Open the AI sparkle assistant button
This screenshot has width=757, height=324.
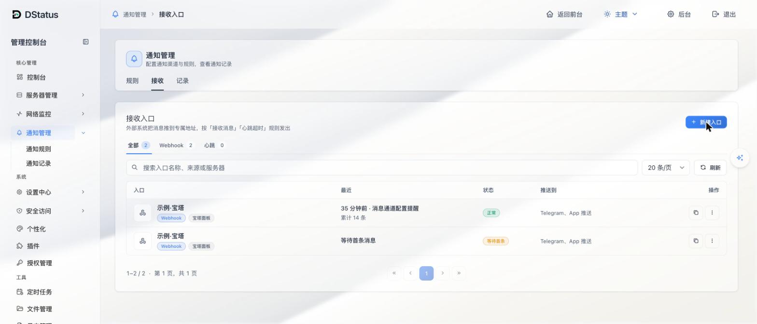(x=740, y=158)
